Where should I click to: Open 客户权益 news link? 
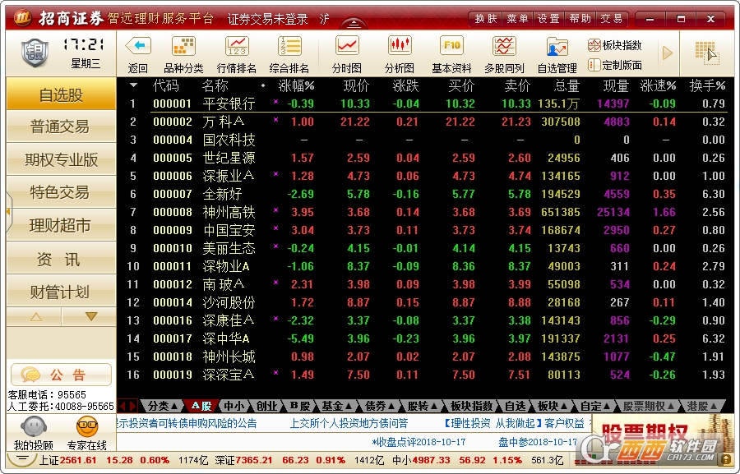564,423
